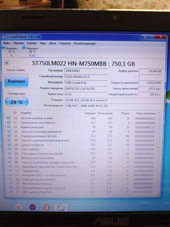Click the Интерфейс field USB (Serial ATA)
The image size is (170, 227).
click(86, 83)
